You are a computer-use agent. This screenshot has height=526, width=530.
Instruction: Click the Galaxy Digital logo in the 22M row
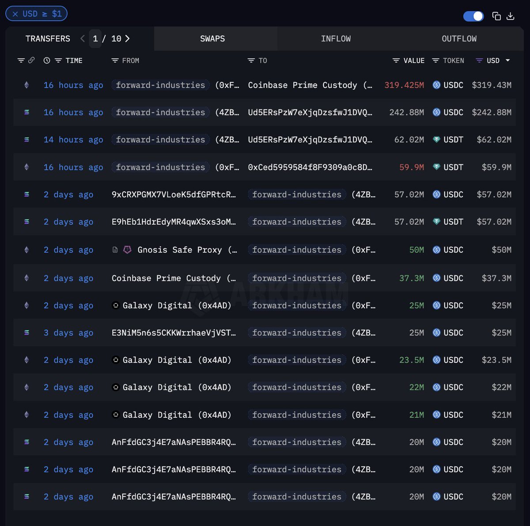pyautogui.click(x=116, y=387)
